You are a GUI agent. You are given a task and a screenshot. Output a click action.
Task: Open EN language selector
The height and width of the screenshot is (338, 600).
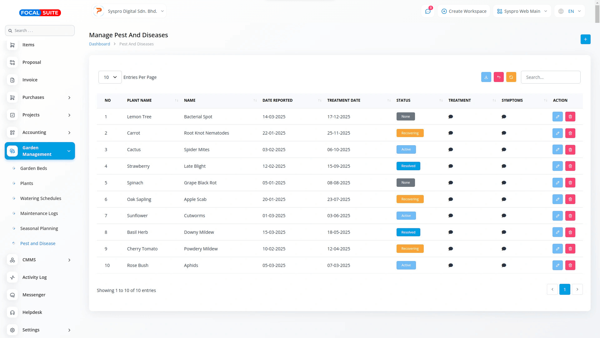click(570, 11)
